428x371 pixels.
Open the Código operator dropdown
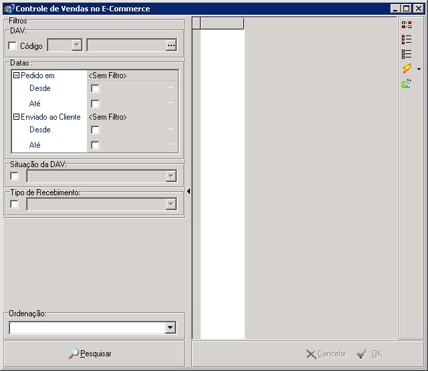(76, 45)
